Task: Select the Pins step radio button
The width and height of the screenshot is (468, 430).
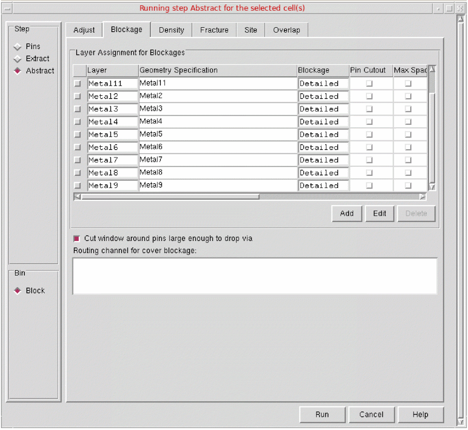Action: (18, 47)
